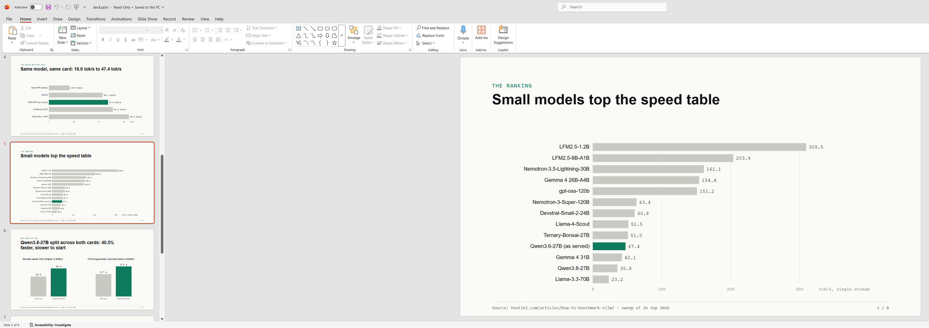Select slide 4 thumbnail
This screenshot has height=328, width=929.
pos(82,96)
